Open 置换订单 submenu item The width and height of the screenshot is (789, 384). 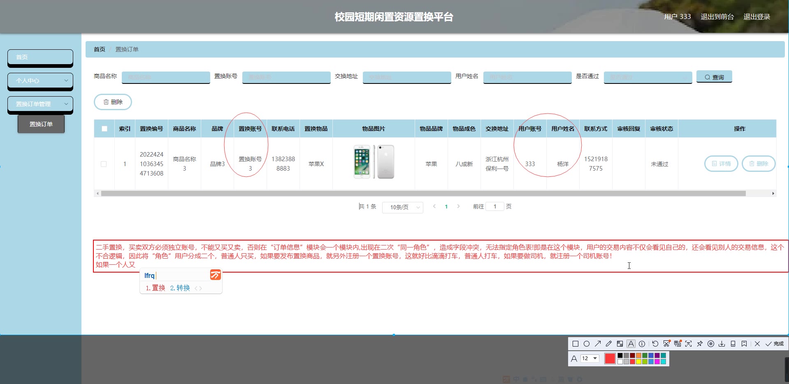pos(41,124)
